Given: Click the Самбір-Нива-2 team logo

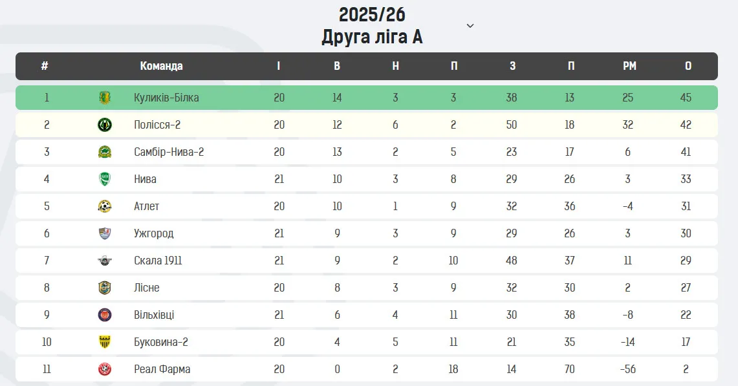Looking at the screenshot, I should point(105,152).
